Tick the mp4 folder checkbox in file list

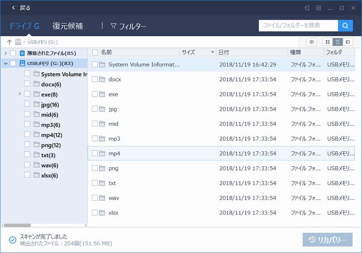point(95,154)
